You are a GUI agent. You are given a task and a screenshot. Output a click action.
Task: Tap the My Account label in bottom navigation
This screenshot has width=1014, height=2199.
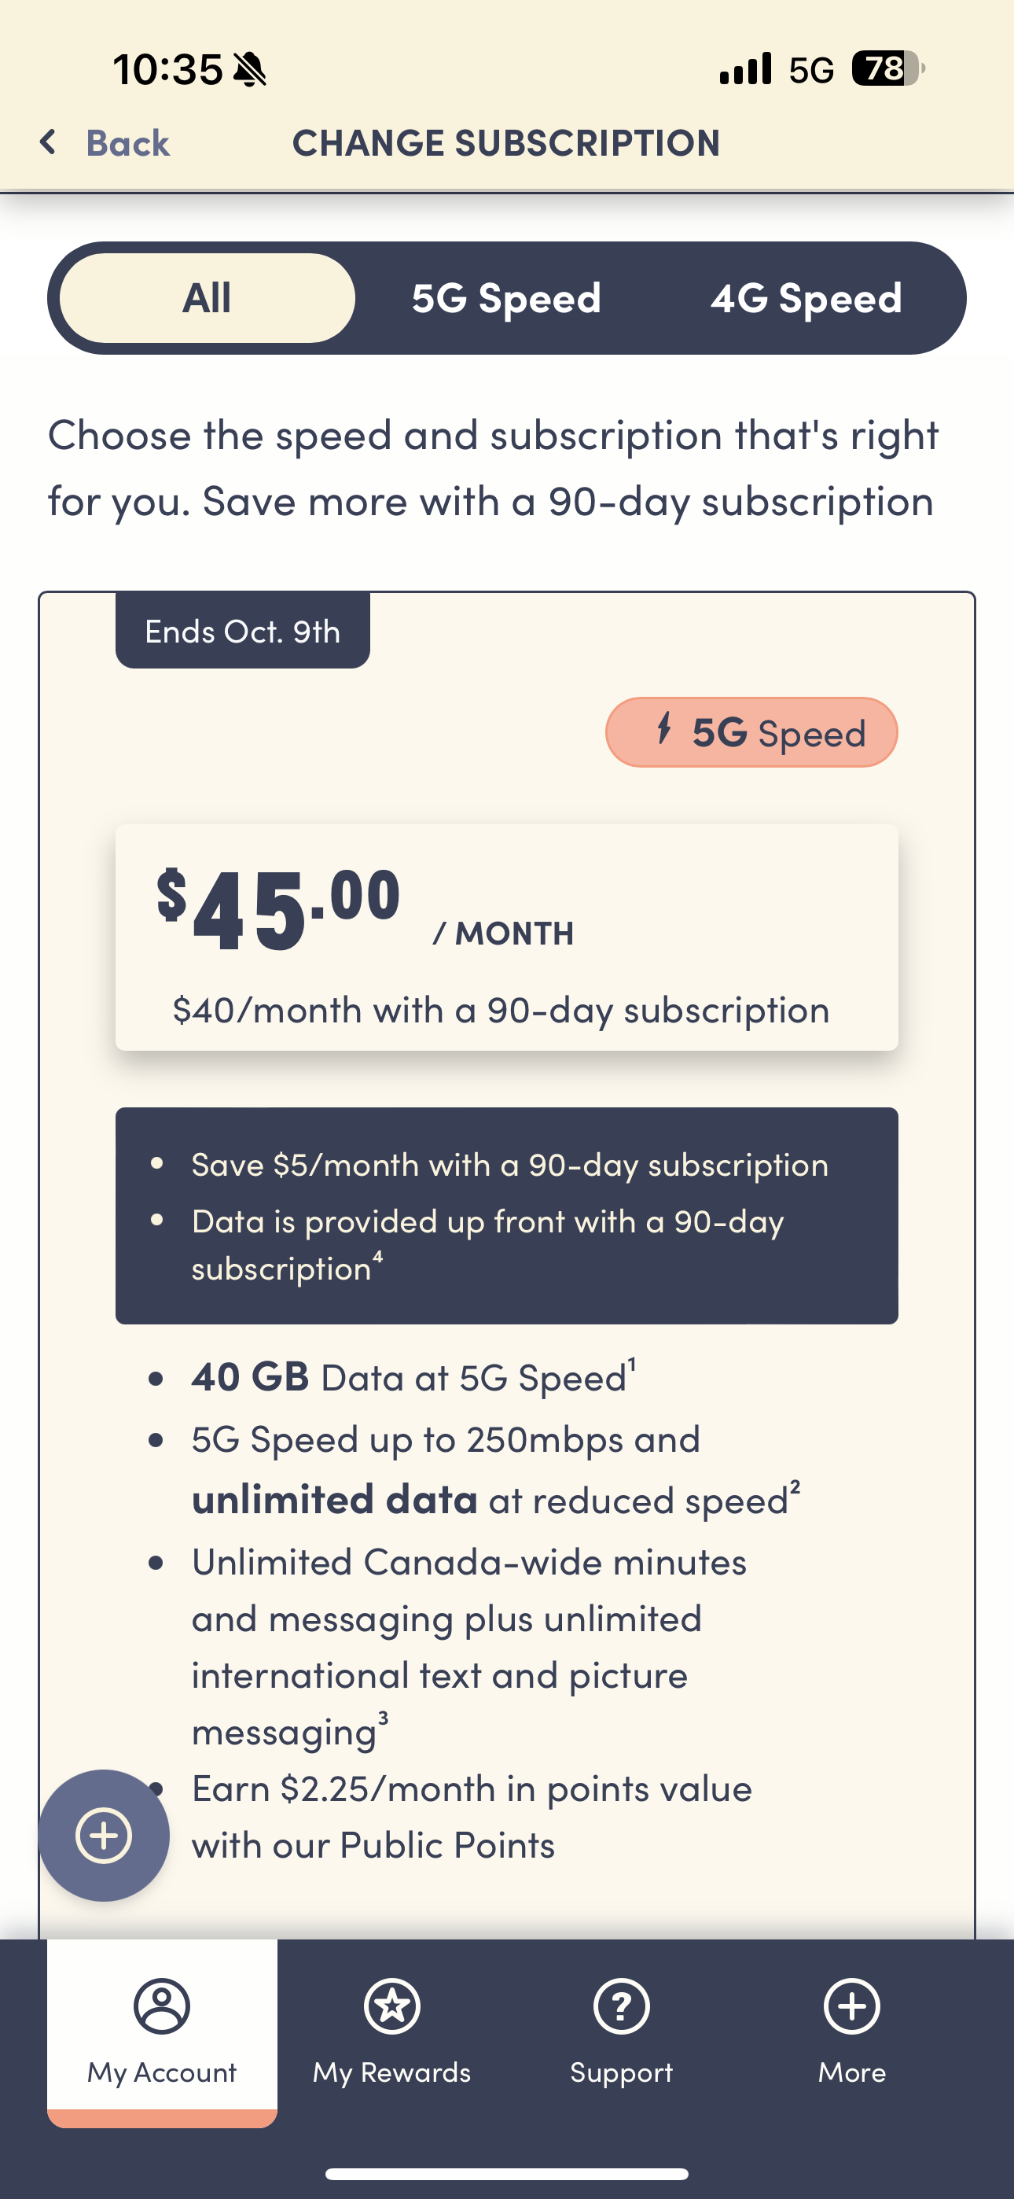click(x=160, y=2072)
